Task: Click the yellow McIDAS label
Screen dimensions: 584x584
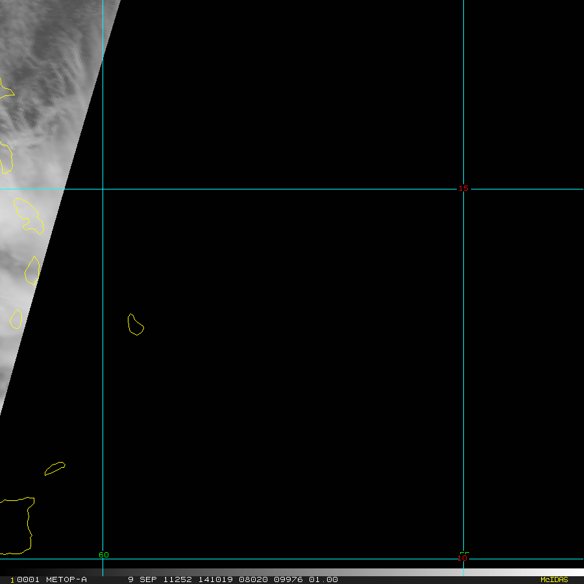Action: point(554,579)
